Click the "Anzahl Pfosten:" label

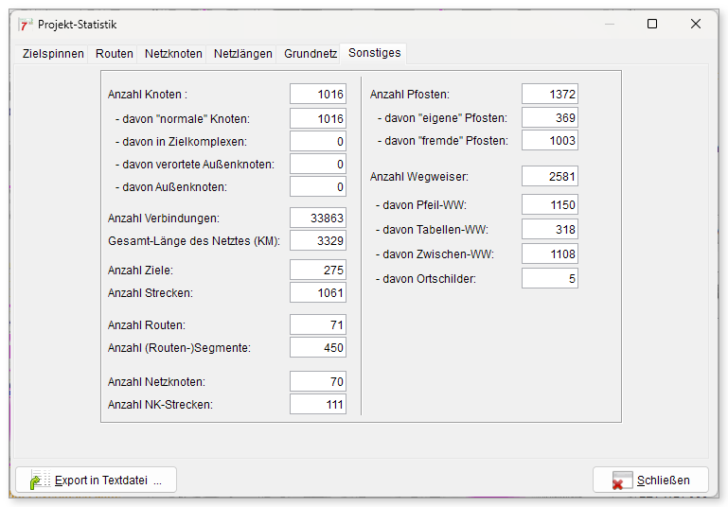[x=410, y=95]
